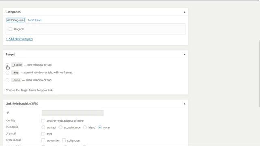The height and width of the screenshot is (146, 260).
Task: Click the page vertical scrollbar
Action: tap(259, 74)
